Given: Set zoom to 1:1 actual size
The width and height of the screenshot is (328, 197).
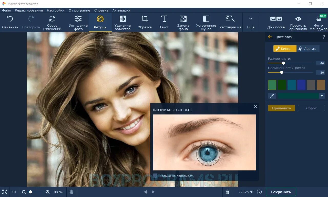Looking at the screenshot, I should point(14,192).
